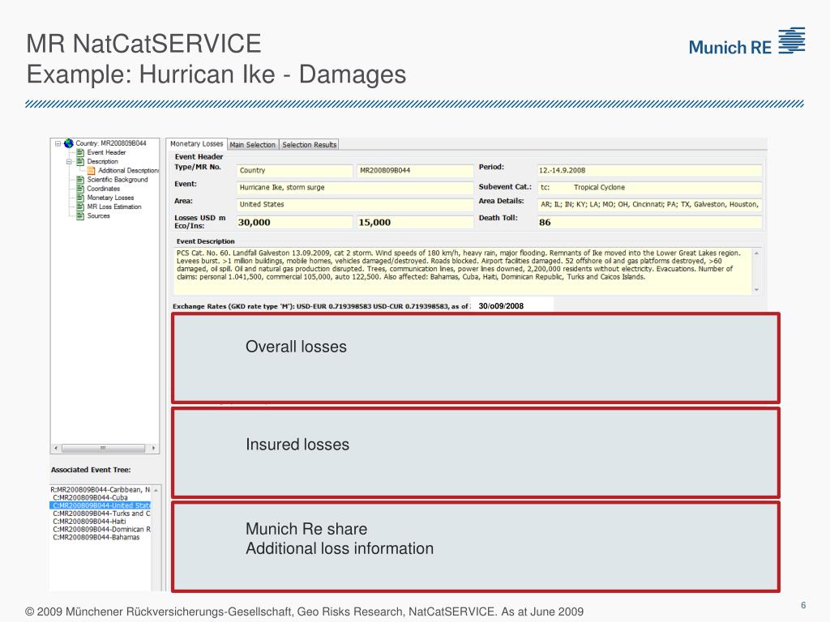The width and height of the screenshot is (830, 622).
Task: Click the Subevent Cat. field Tropical Cyclone
Action: click(x=649, y=187)
